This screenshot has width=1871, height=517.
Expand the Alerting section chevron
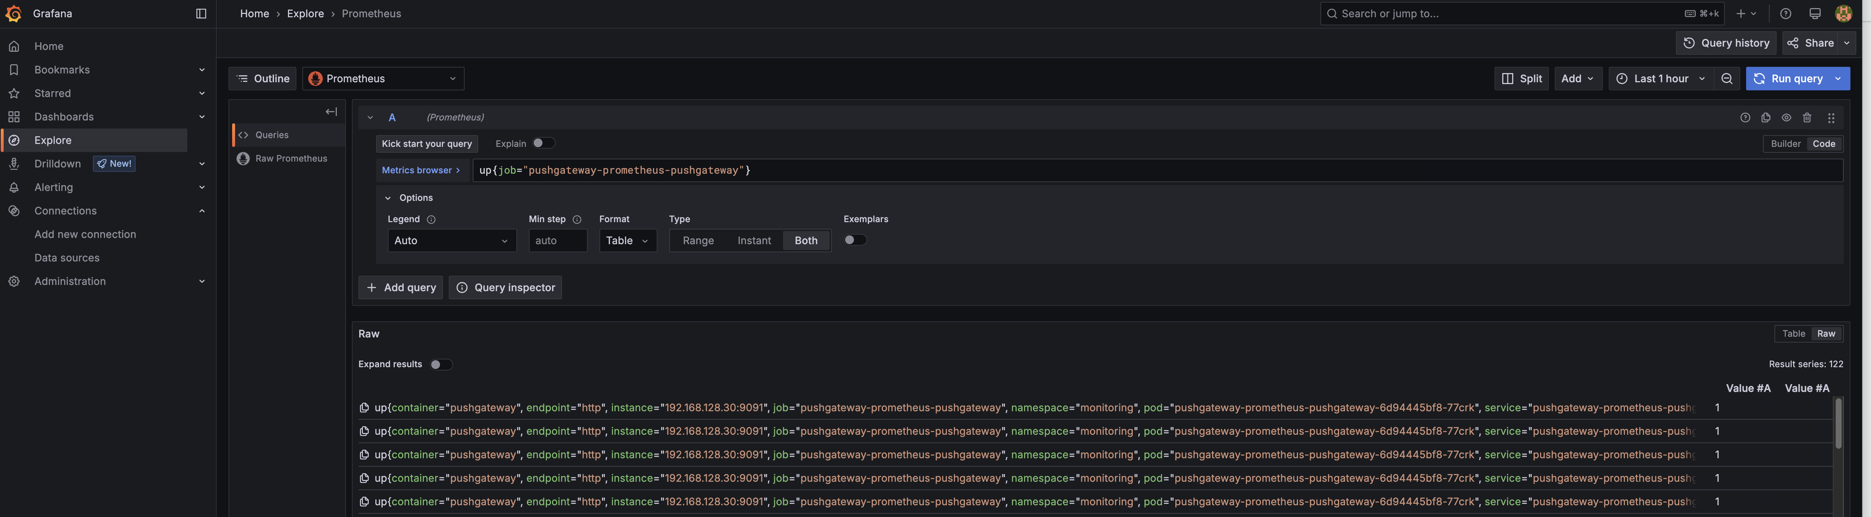pyautogui.click(x=202, y=187)
